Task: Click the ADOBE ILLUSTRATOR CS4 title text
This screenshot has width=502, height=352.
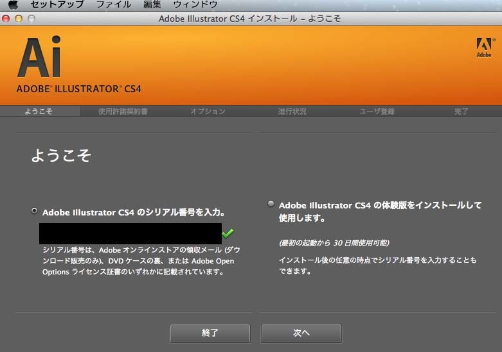Action: (x=79, y=88)
